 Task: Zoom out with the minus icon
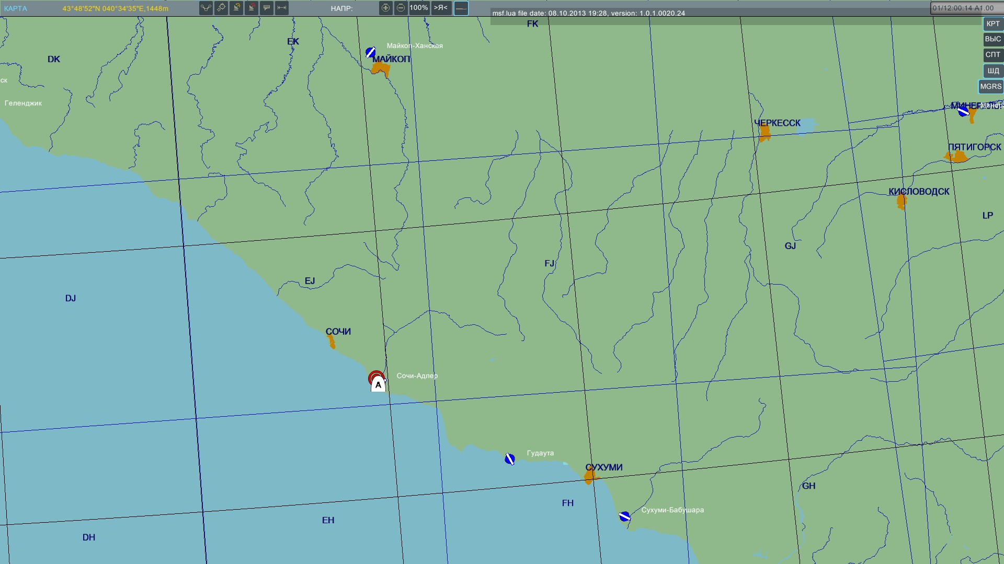(x=401, y=8)
